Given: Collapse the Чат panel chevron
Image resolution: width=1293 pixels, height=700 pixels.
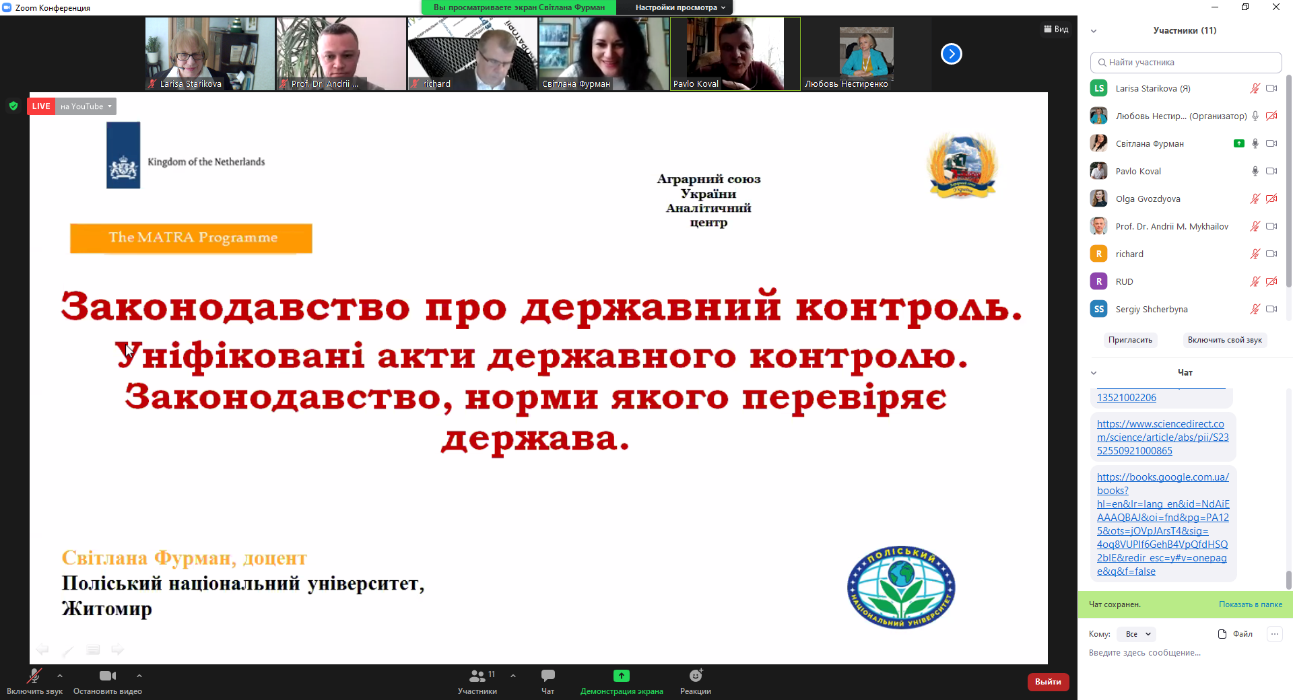Looking at the screenshot, I should [x=1094, y=373].
